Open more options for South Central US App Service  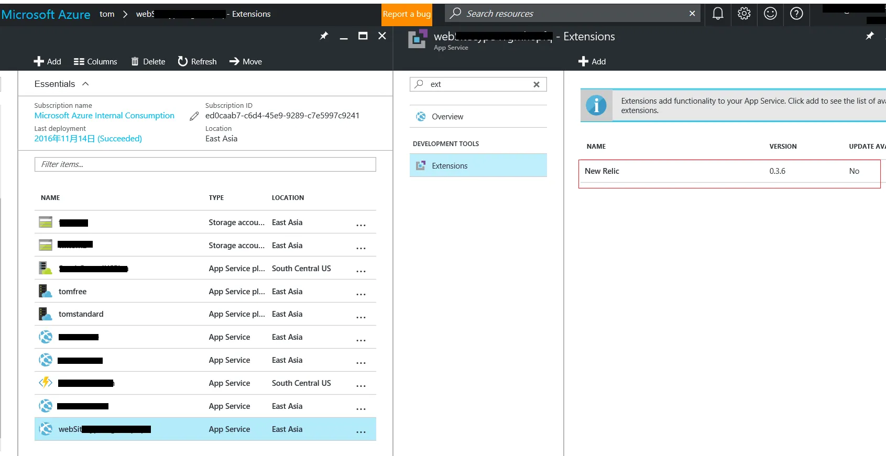pos(361,385)
